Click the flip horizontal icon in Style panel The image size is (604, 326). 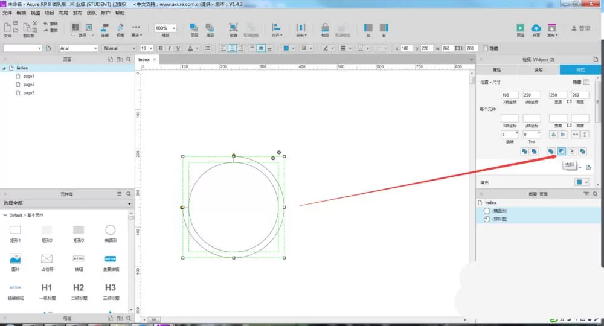point(553,135)
